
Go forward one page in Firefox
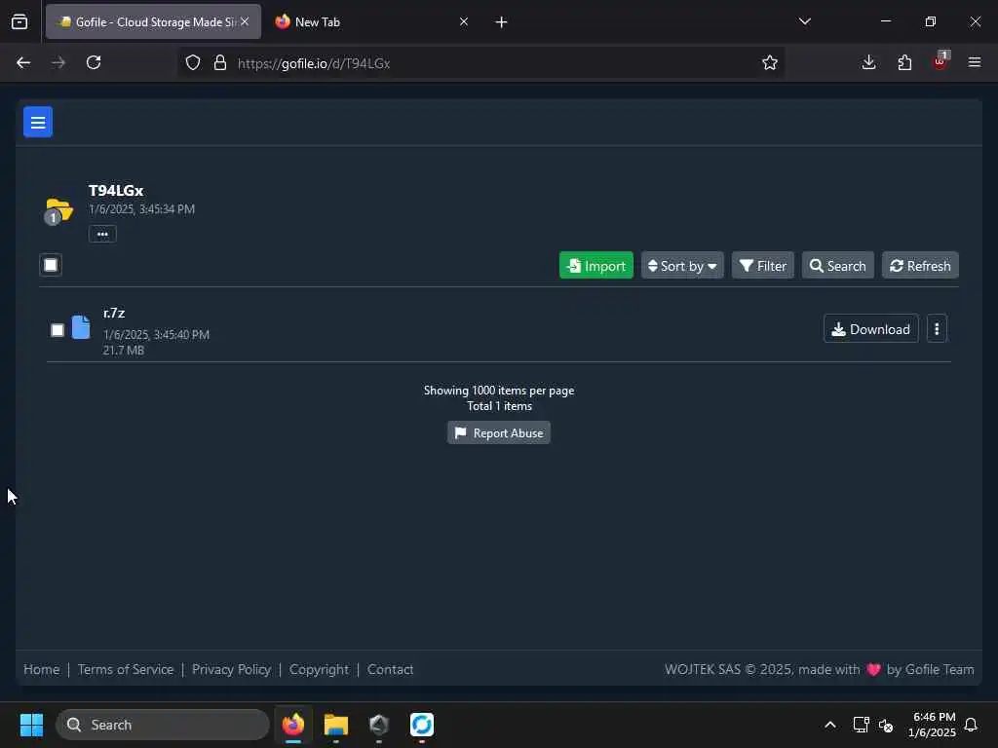click(58, 62)
